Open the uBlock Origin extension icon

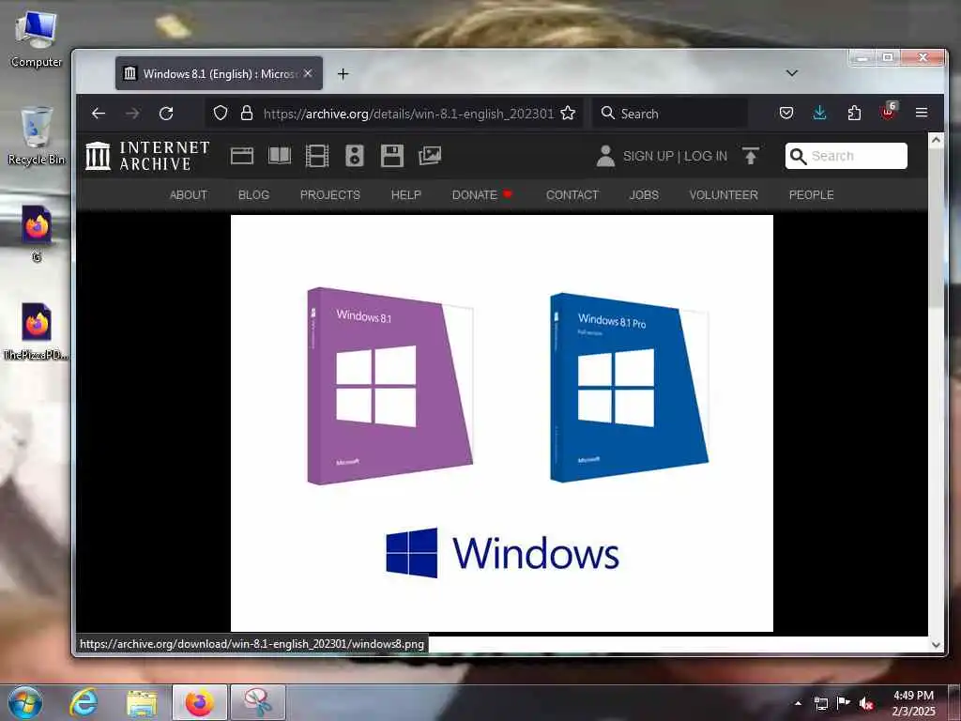pos(888,111)
